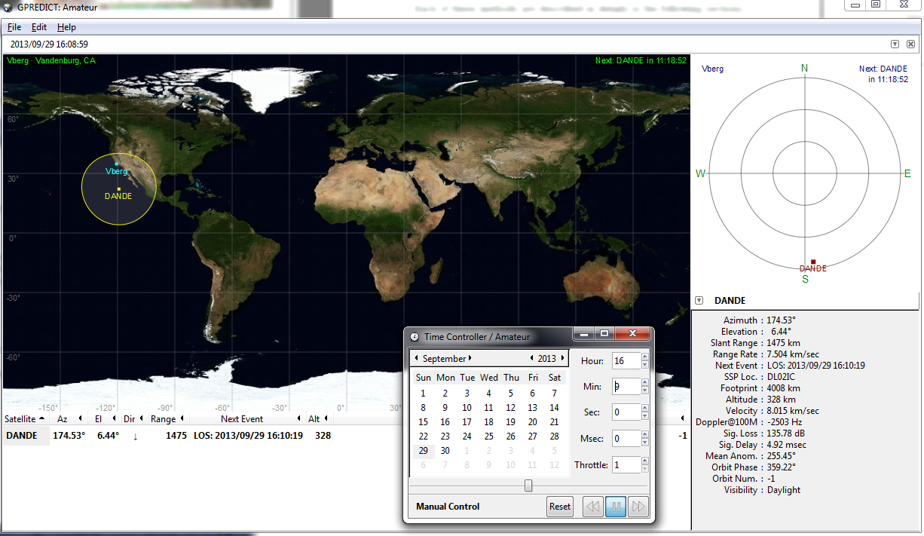Screen dimensions: 924x536
Task: Open the File menu
Action: pos(14,27)
